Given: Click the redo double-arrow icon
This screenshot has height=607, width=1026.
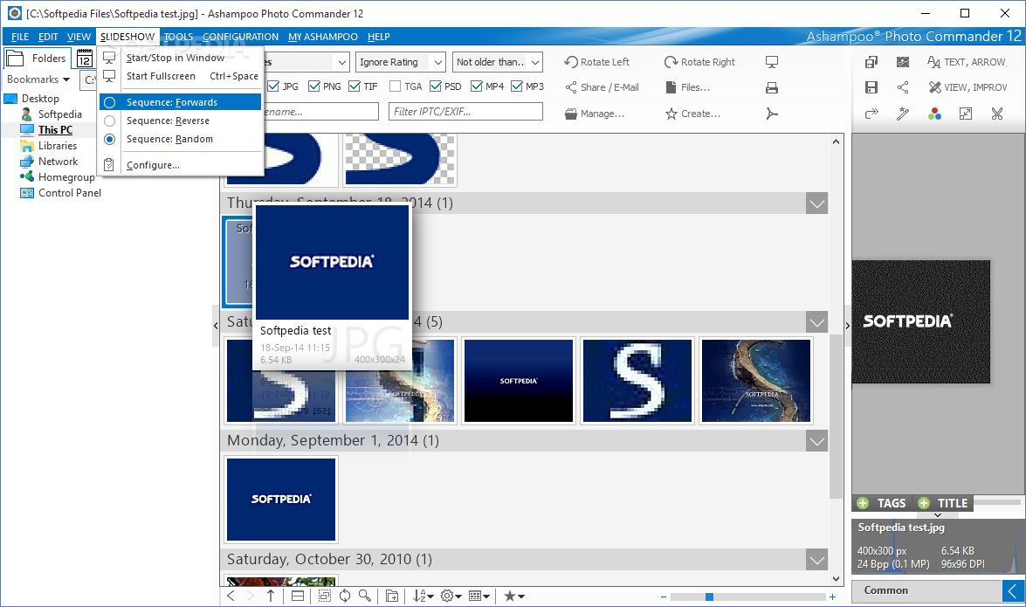Looking at the screenshot, I should 871,114.
